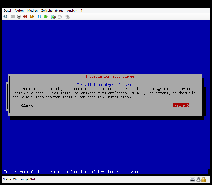Revert to checkpoint with undo arrow
The width and height of the screenshot is (212, 185).
coord(60,17)
